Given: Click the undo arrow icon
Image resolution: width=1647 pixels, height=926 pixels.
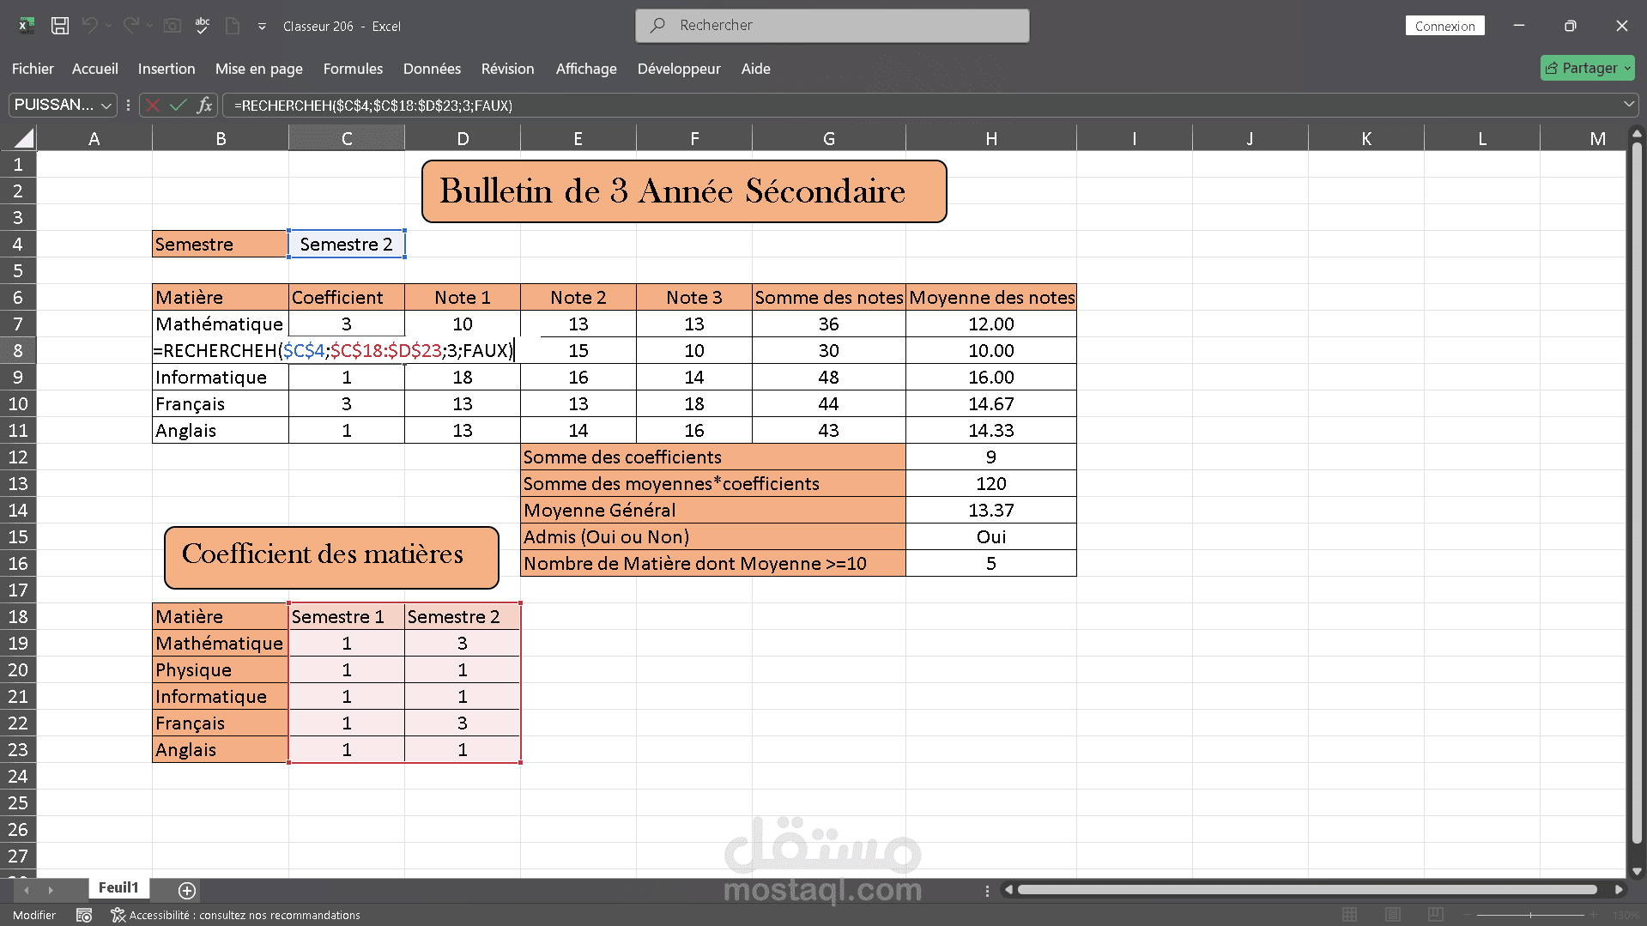Looking at the screenshot, I should 90,26.
